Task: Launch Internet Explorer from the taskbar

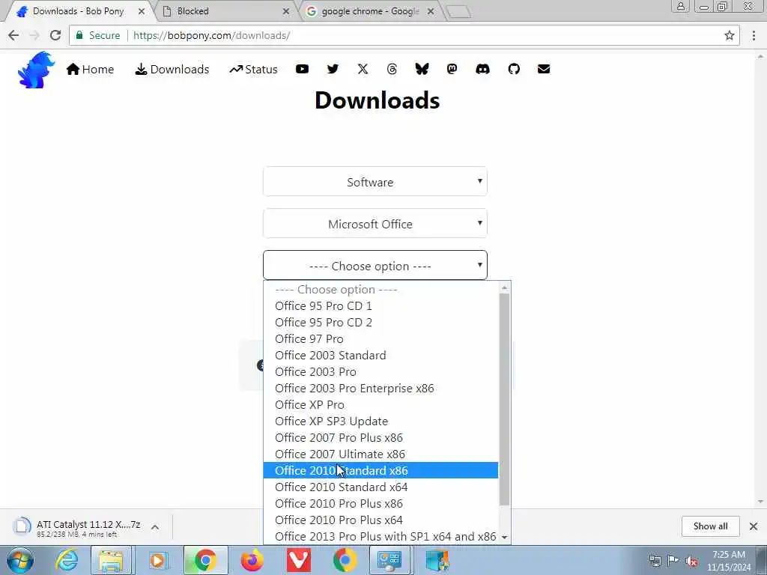Action: tap(67, 560)
